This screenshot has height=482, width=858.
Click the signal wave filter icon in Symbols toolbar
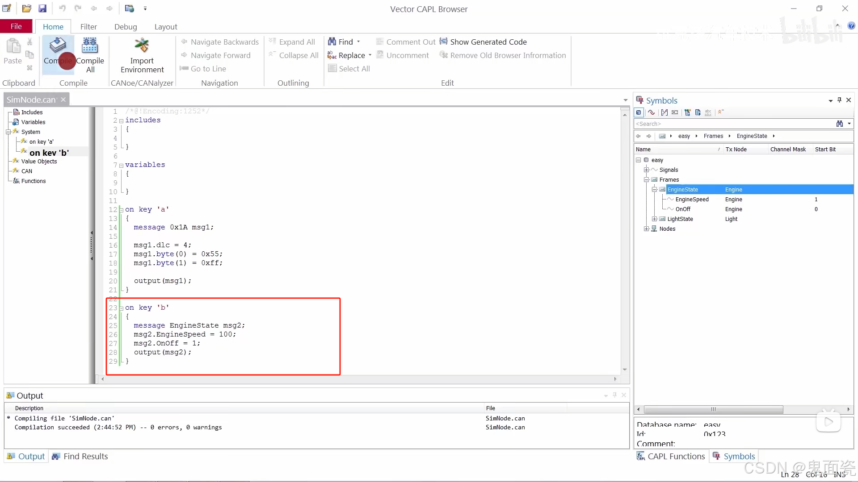coord(652,112)
